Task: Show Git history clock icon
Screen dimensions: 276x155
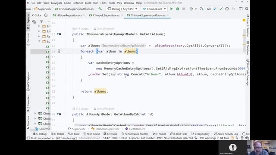Action: (227, 9)
